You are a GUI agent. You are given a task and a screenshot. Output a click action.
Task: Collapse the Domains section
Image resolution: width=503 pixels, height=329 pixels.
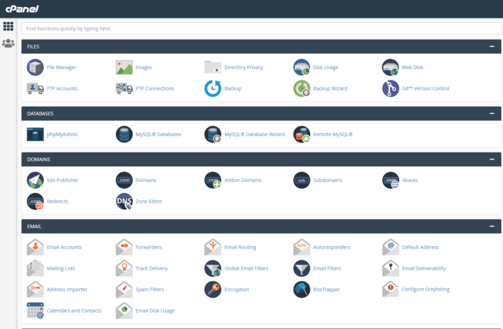point(492,159)
